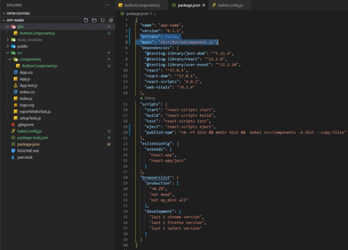Switch to the babel.config.js tab
Viewport: 348px width, 250px height.
click(x=230, y=5)
